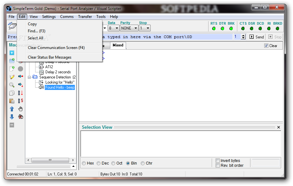Click the BRKD status indicator light
The height and width of the screenshot is (186, 293).
coord(278,28)
